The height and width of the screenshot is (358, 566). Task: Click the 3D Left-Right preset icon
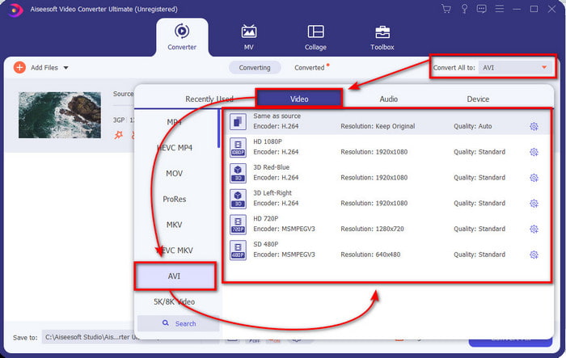pos(238,199)
